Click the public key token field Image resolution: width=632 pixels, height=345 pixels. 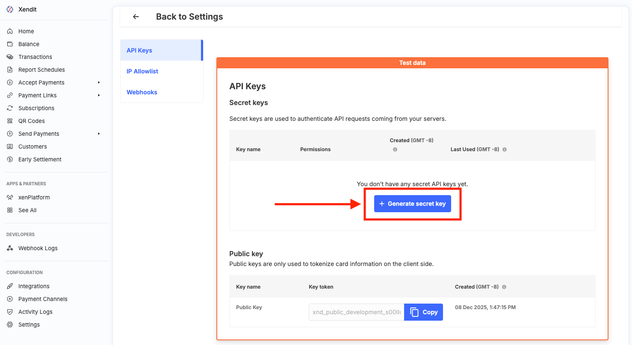[356, 312]
